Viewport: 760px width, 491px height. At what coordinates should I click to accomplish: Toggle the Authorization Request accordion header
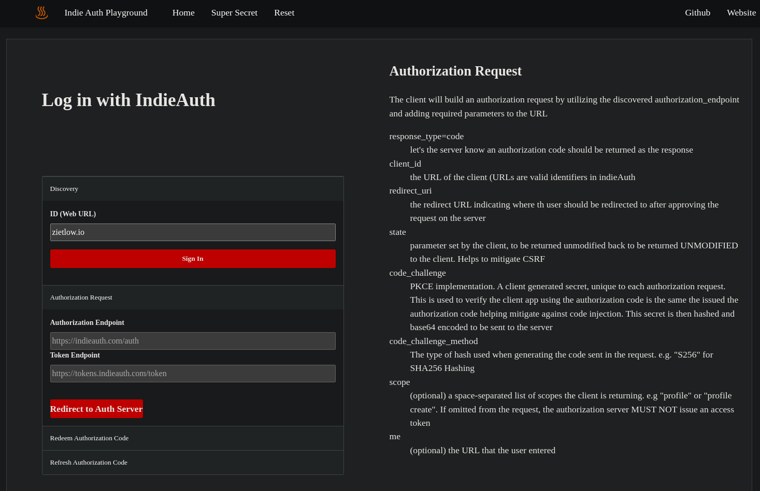(193, 297)
